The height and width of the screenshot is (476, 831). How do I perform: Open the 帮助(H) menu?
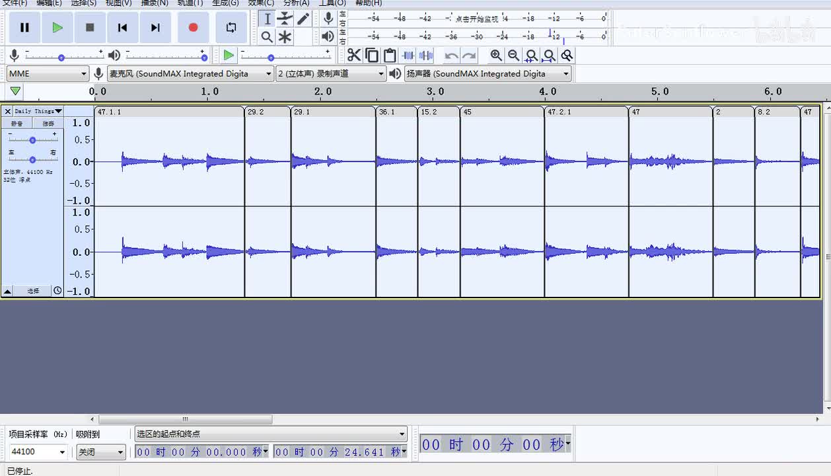point(369,3)
